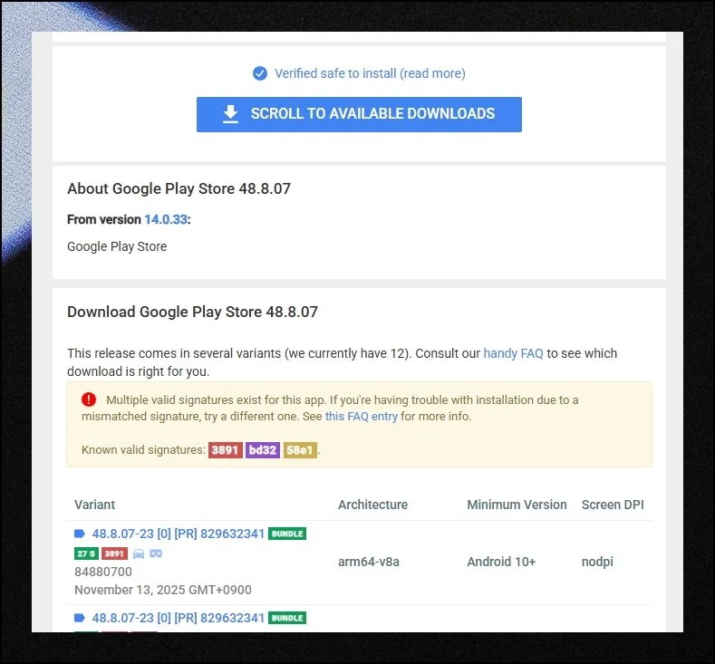Open first 48.8.07-23 variant link
Screen dimensions: 715x664
pos(179,534)
